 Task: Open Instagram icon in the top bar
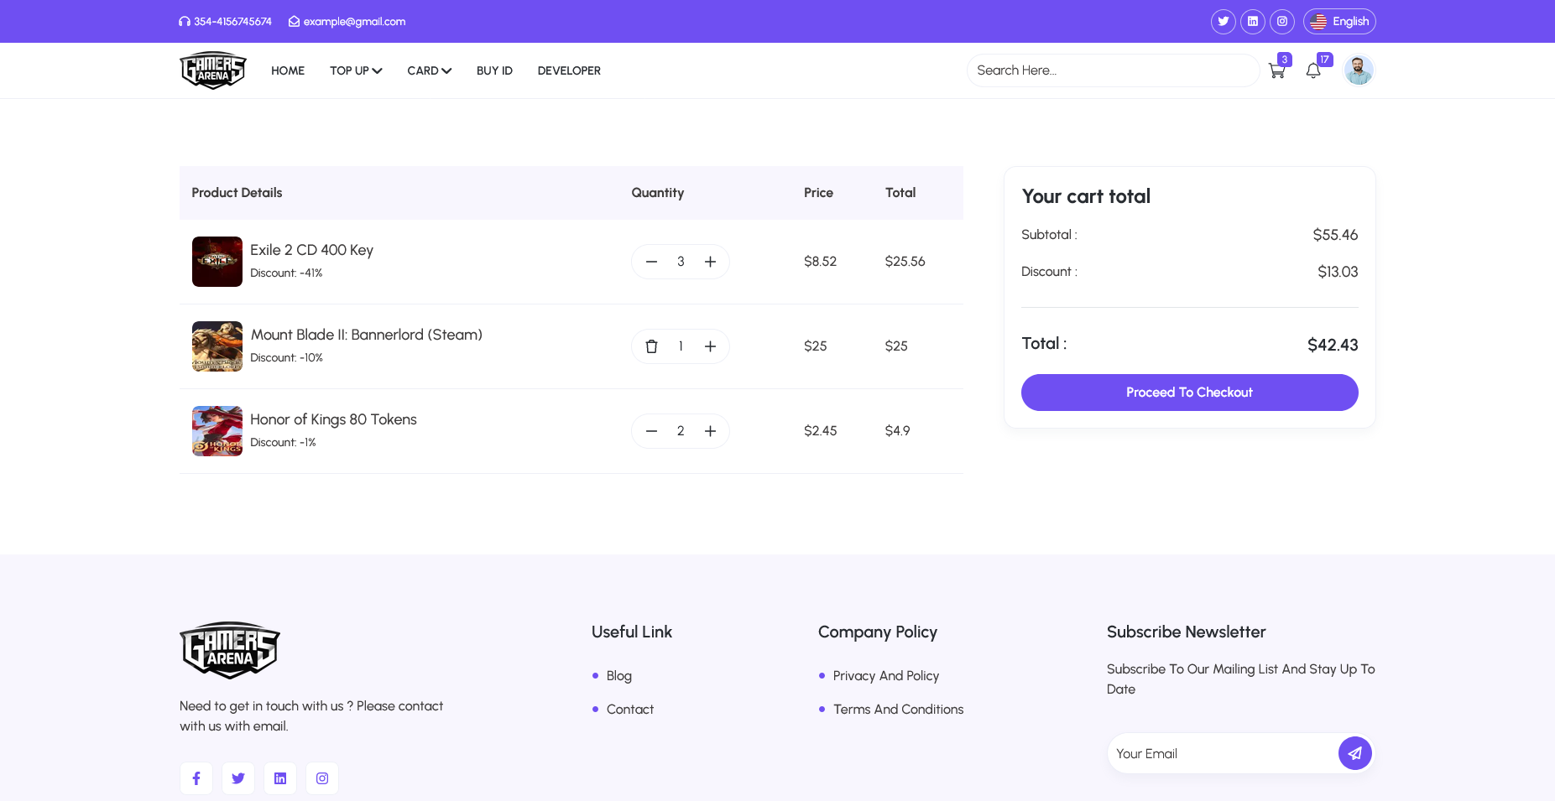pos(1282,22)
